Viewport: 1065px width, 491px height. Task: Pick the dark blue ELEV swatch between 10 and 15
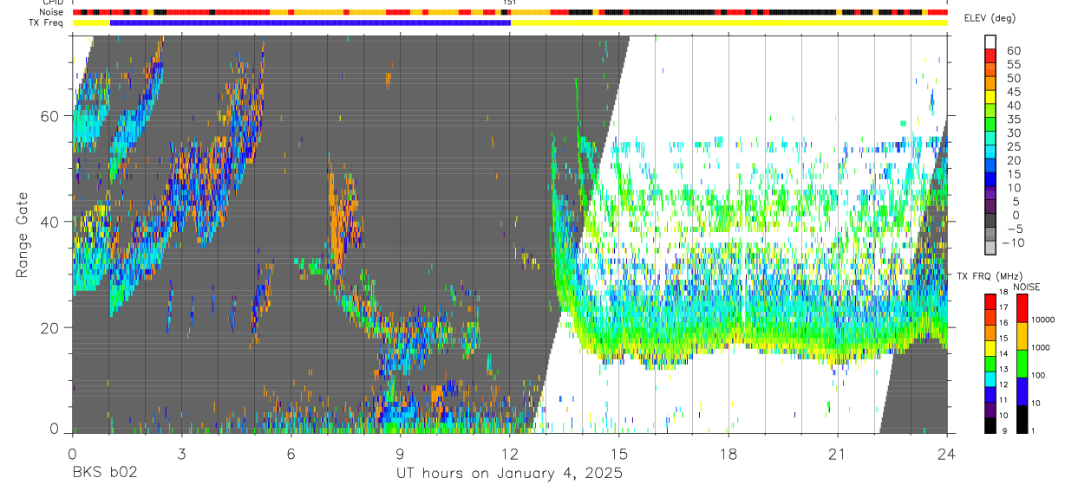pyautogui.click(x=990, y=179)
